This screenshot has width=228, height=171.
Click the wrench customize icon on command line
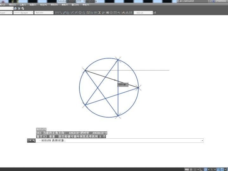[34, 140]
